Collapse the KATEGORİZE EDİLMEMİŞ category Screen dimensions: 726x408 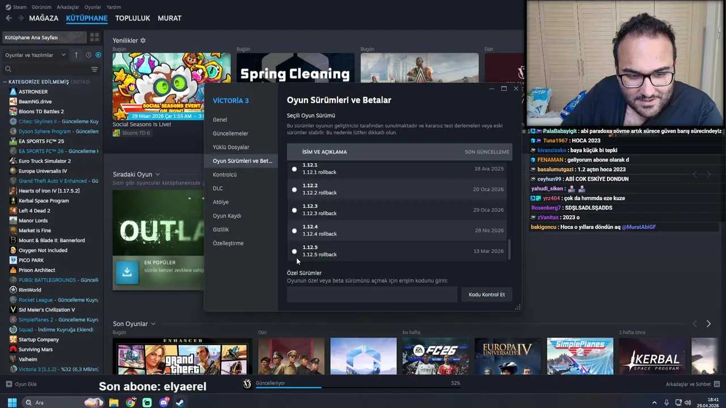click(x=5, y=82)
